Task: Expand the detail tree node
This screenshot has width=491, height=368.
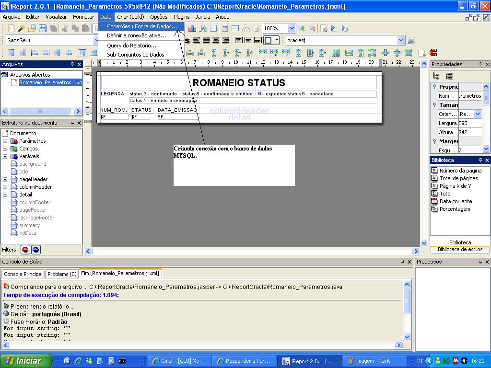Action: point(5,195)
